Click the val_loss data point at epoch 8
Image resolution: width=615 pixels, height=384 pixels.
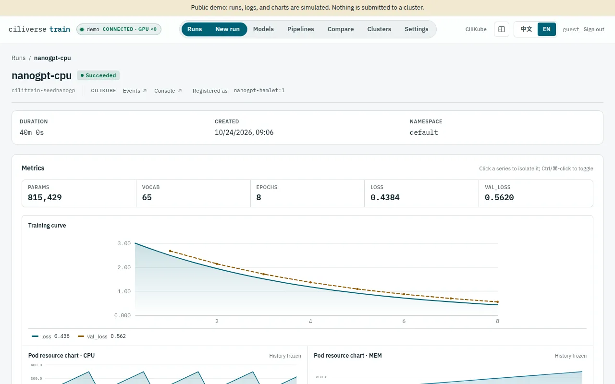pyautogui.click(x=497, y=302)
